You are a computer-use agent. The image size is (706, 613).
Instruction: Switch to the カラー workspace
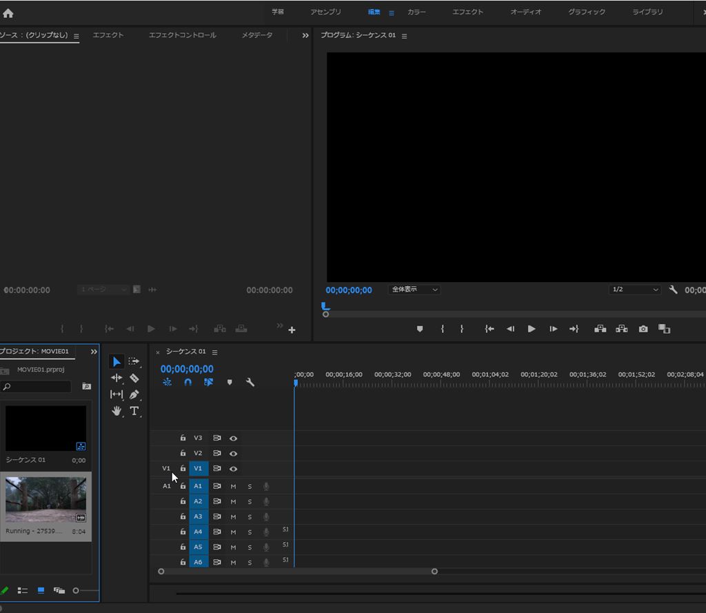click(416, 12)
